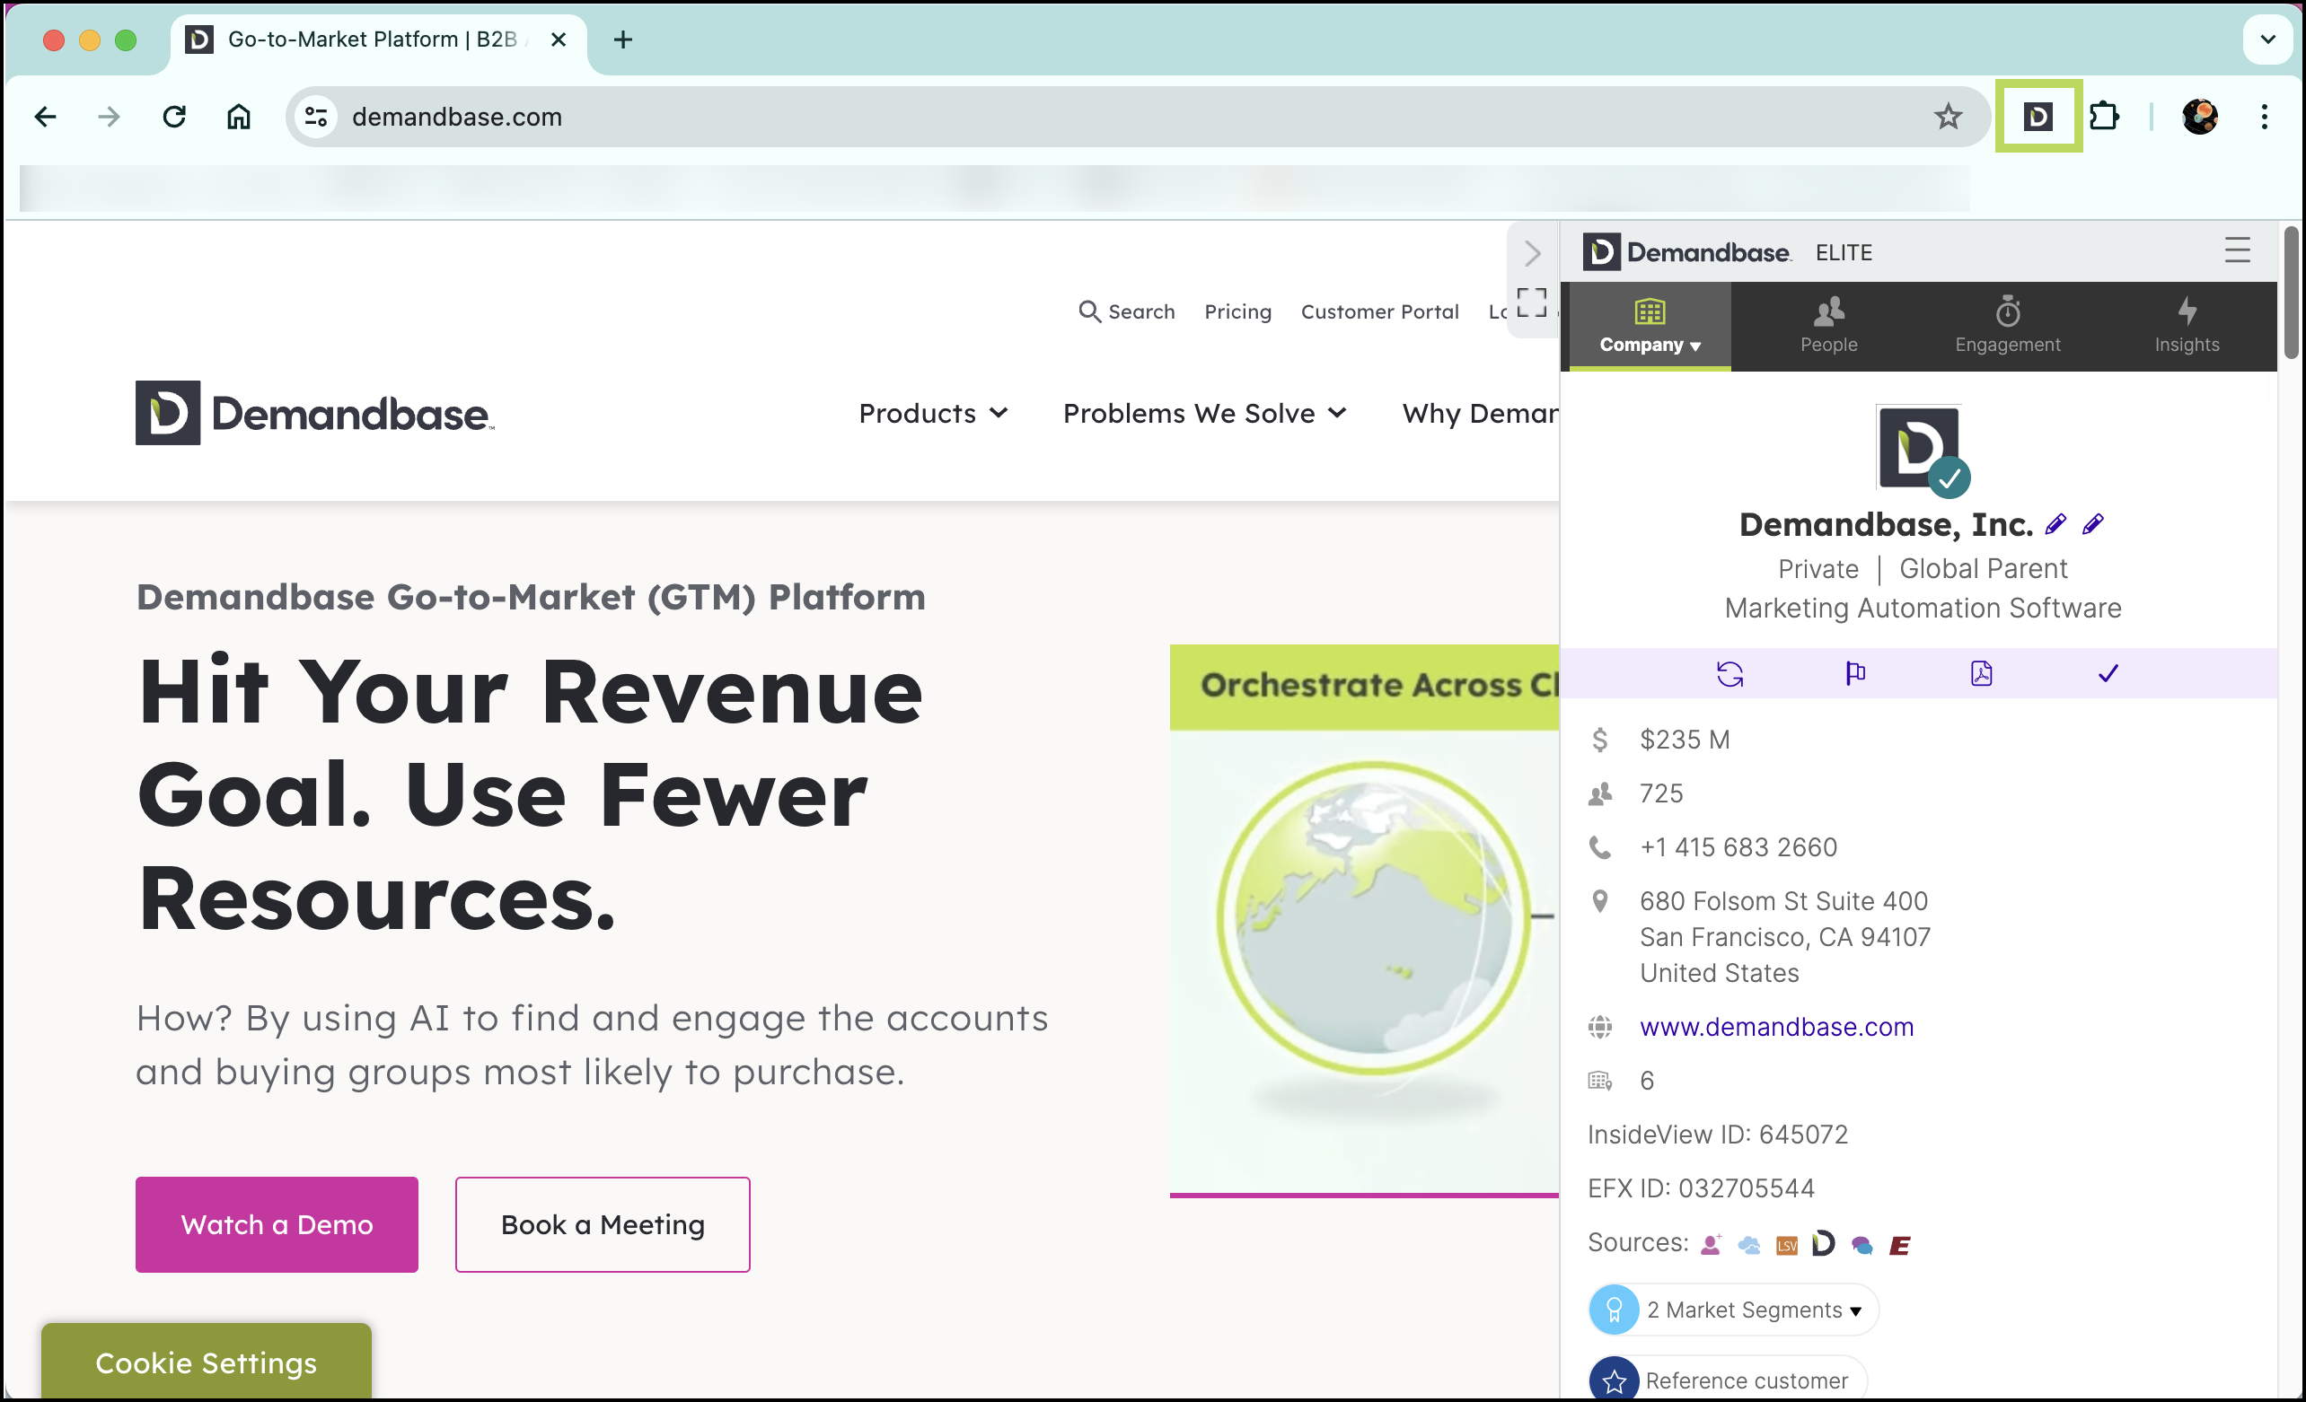Screen dimensions: 2306x1402
Task: Go forward in browser history
Action: pos(110,117)
